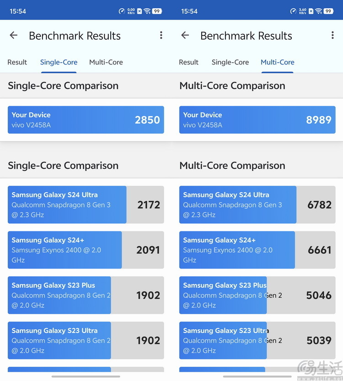Viewport: 343px width, 381px height.
Task: Open Your Device card scoring 2850
Action: tap(86, 120)
